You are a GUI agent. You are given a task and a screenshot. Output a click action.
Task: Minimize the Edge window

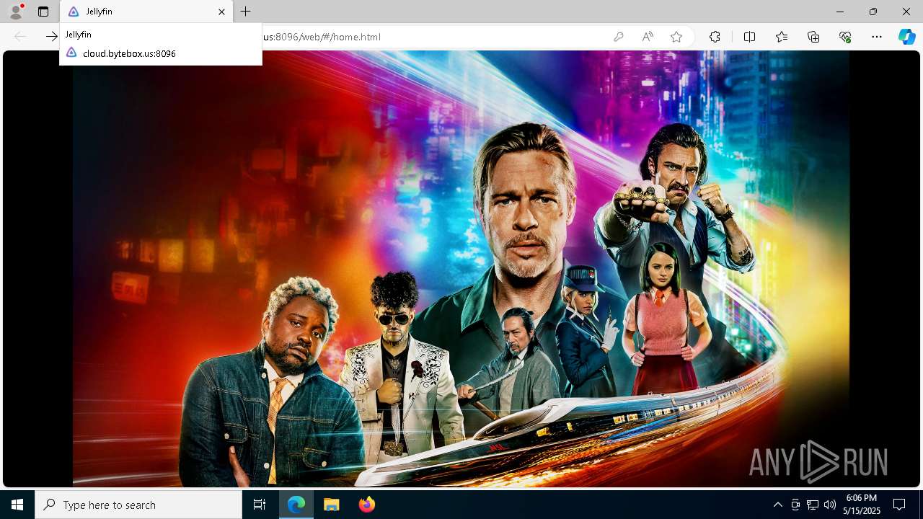tap(840, 12)
